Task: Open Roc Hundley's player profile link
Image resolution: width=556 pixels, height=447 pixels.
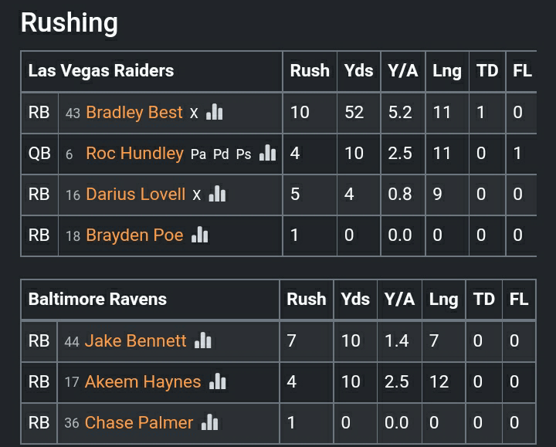Action: point(134,154)
